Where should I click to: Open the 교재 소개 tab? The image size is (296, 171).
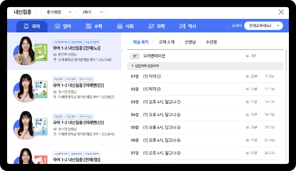tap(167, 42)
